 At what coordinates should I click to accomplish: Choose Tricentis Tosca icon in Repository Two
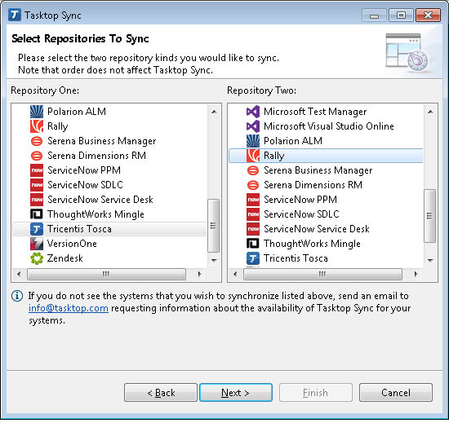pyautogui.click(x=253, y=258)
